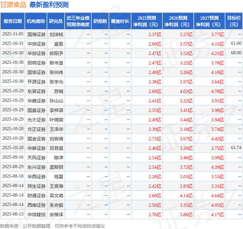The image size is (243, 229).
Task: Click researcher name 欧阳予
Action: [x=56, y=54]
